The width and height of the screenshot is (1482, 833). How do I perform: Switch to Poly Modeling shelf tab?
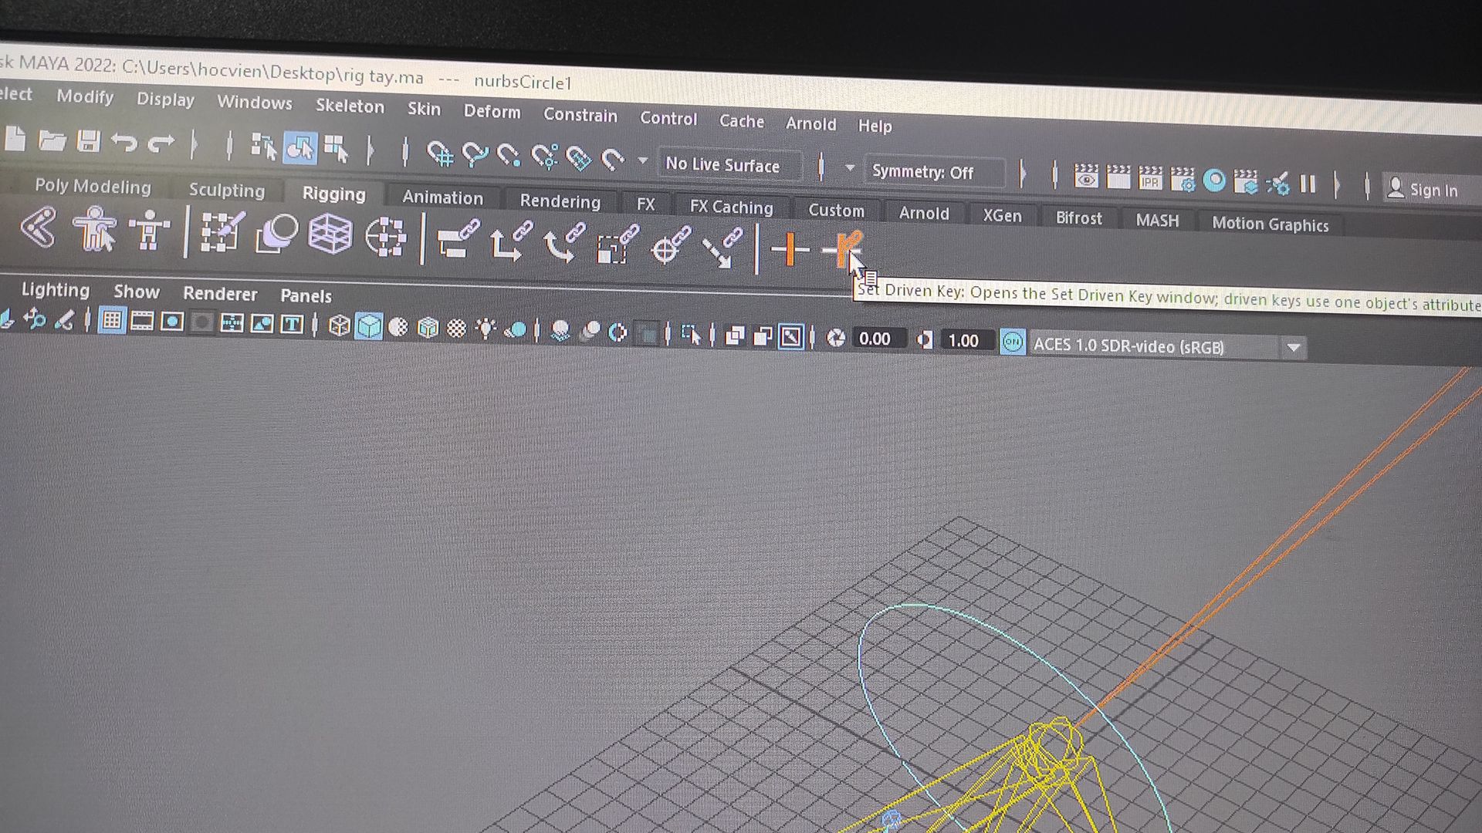[x=93, y=186]
